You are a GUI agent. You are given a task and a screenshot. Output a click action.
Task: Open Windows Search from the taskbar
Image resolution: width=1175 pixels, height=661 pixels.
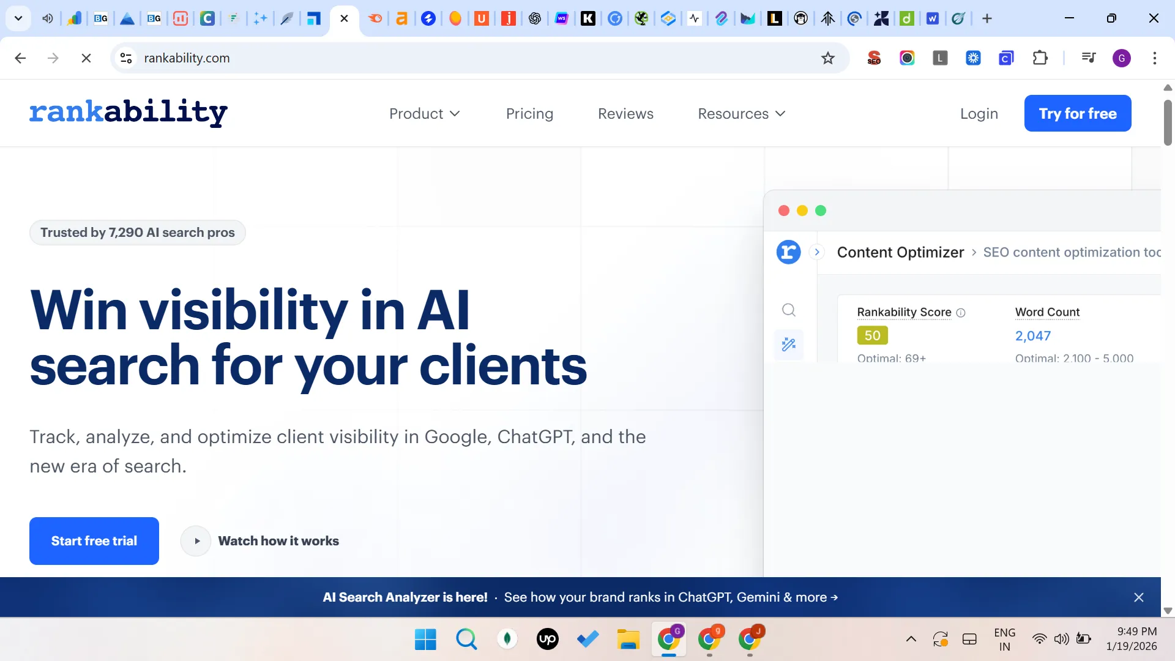(466, 639)
